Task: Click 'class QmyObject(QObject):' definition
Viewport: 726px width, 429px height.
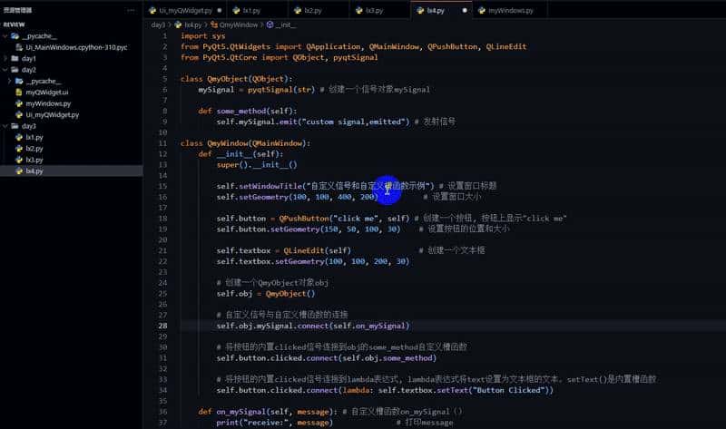Action: (236, 79)
